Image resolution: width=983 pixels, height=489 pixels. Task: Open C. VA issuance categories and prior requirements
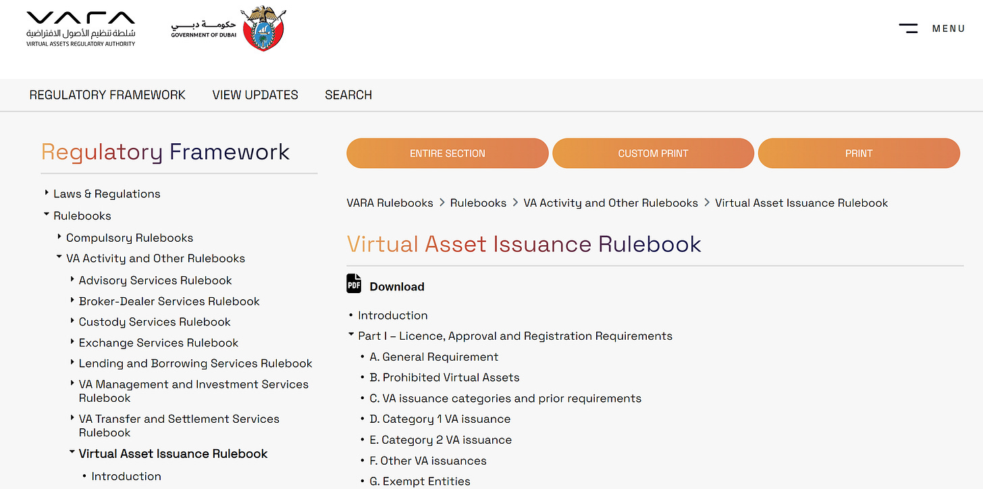506,398
